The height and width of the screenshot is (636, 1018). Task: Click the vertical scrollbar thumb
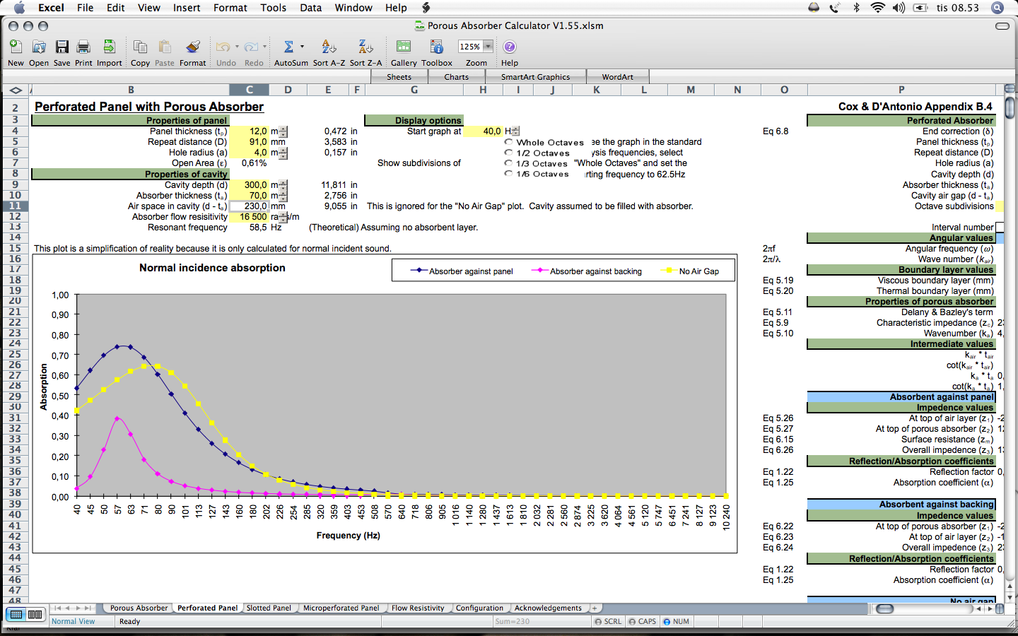tap(1010, 108)
